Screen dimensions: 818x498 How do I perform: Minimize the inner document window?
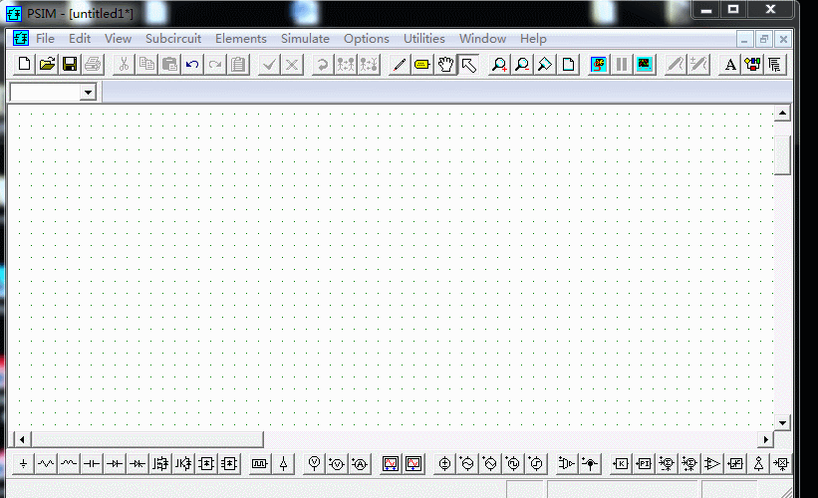[744, 39]
